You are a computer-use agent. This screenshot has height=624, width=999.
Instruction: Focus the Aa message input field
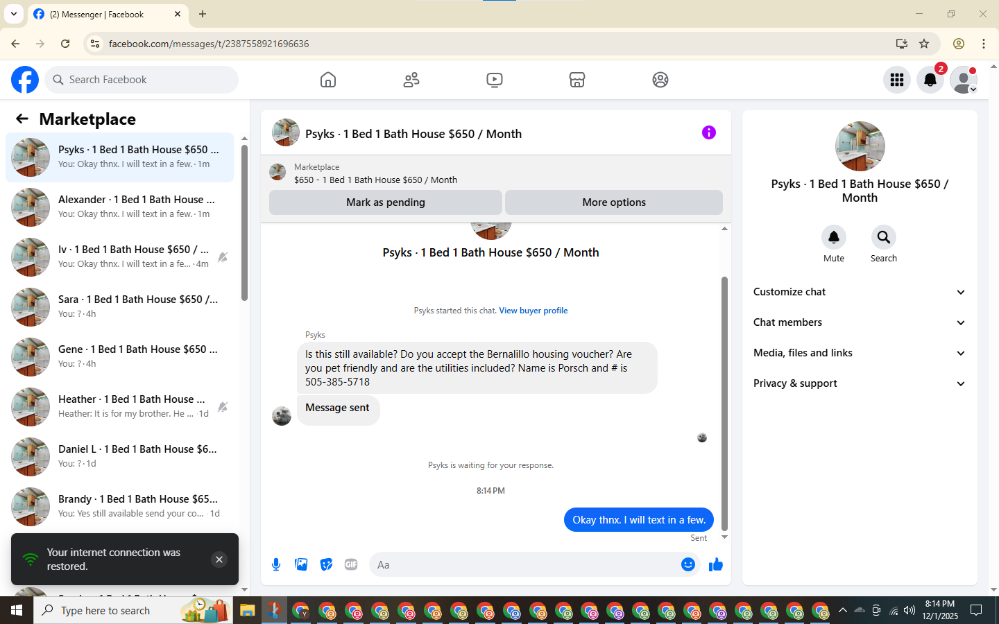(525, 564)
